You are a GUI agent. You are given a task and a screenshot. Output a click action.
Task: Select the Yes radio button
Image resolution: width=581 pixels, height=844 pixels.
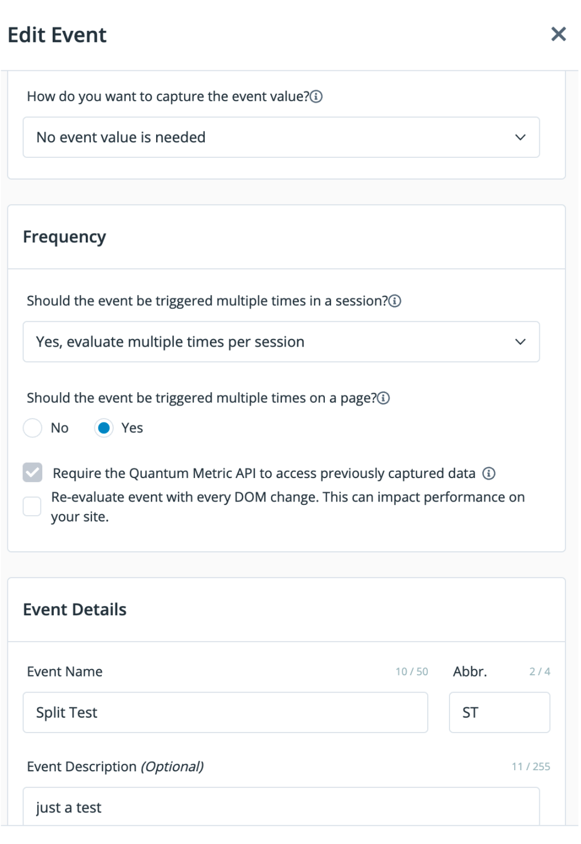[104, 428]
